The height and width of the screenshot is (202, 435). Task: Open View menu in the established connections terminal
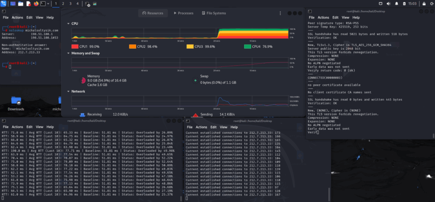click(223, 127)
